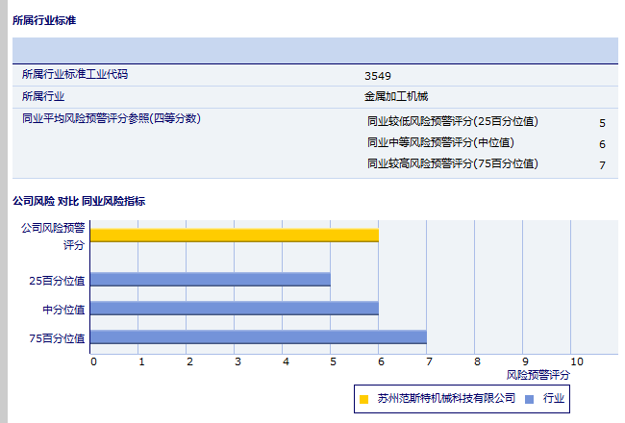The width and height of the screenshot is (625, 423).
Task: Click the blue 中分位值 bar
Action: 234,309
